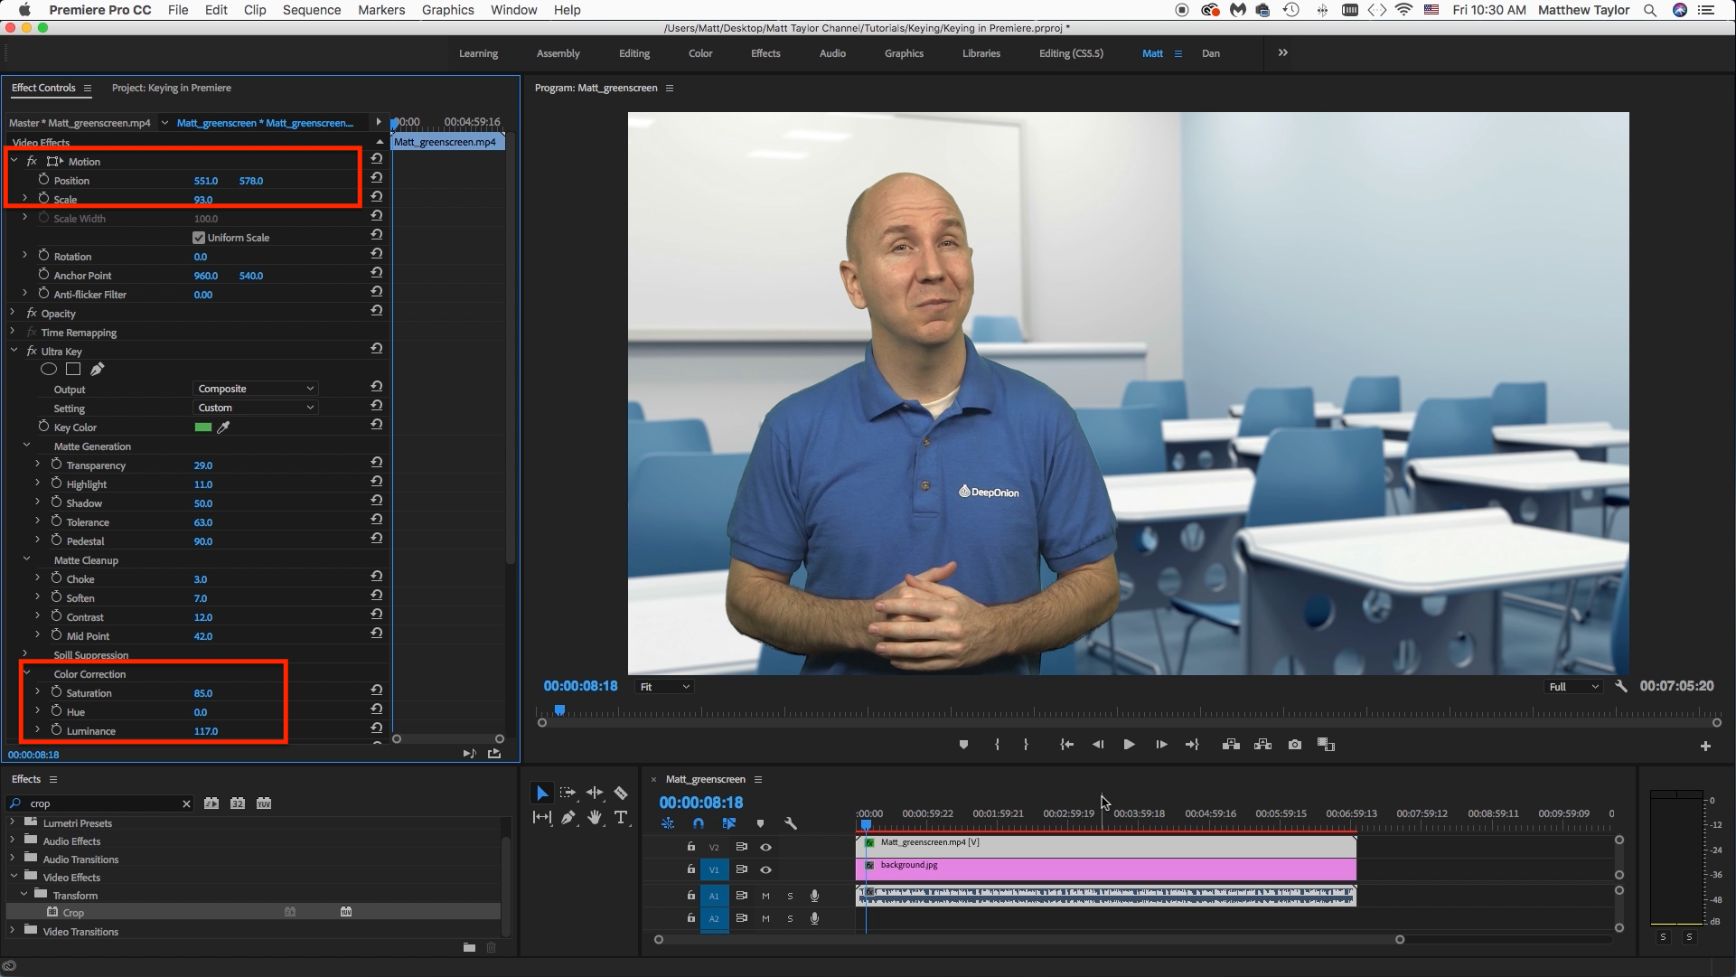Open the Sequence menu
Screen dimensions: 1736x977
click(x=311, y=10)
